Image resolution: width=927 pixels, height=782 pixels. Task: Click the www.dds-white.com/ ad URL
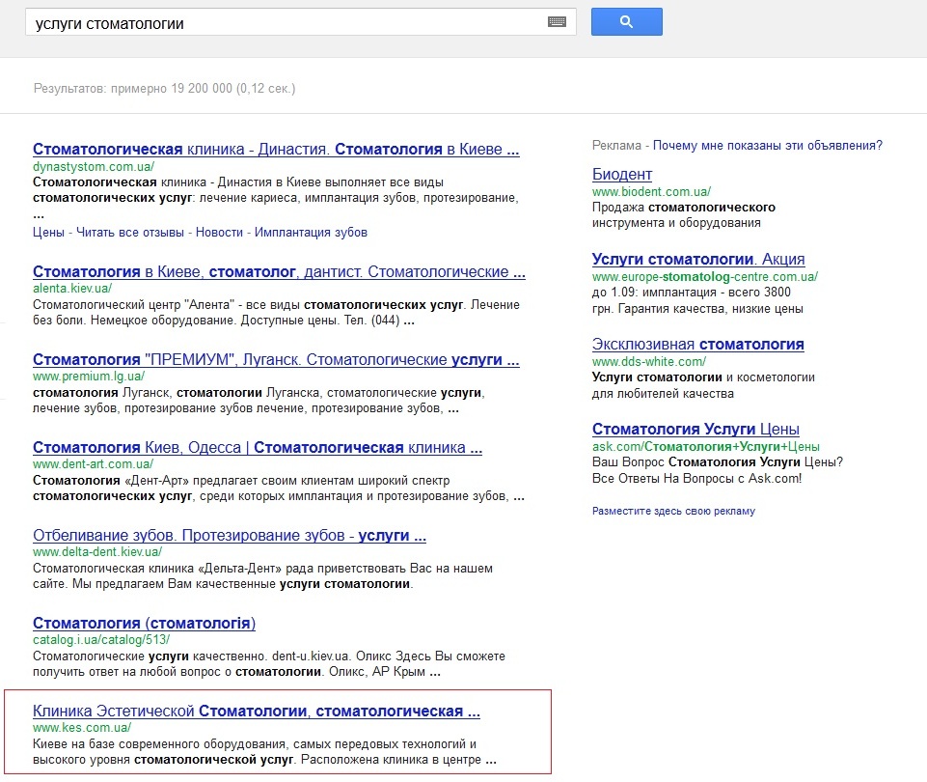[x=649, y=361]
